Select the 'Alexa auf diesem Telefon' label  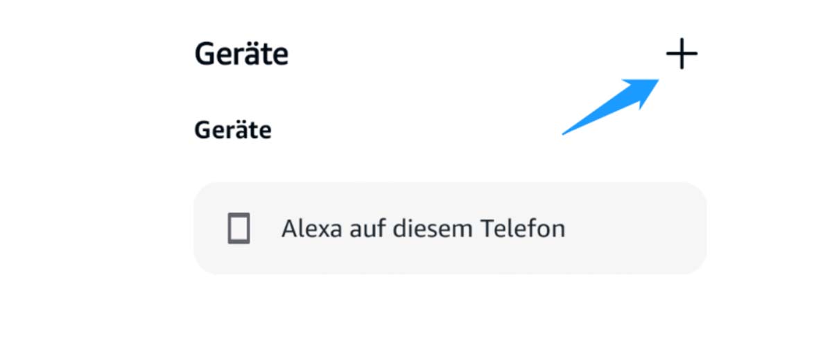(x=423, y=229)
